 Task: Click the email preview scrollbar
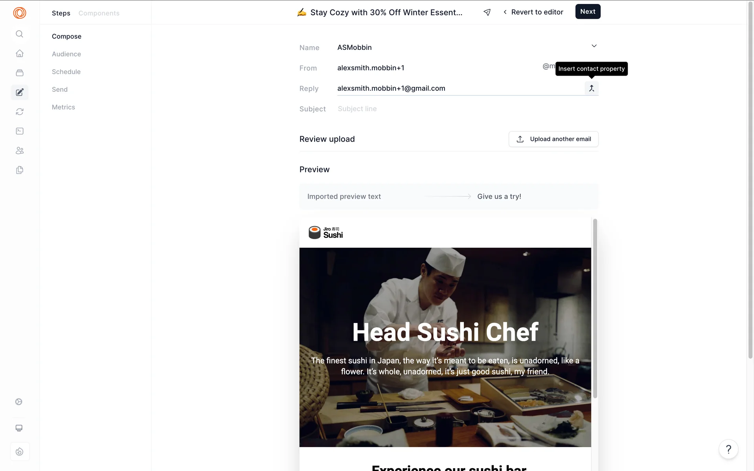pyautogui.click(x=595, y=308)
